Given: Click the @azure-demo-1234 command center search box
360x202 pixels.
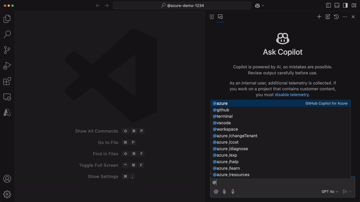Looking at the screenshot, I should 182,5.
